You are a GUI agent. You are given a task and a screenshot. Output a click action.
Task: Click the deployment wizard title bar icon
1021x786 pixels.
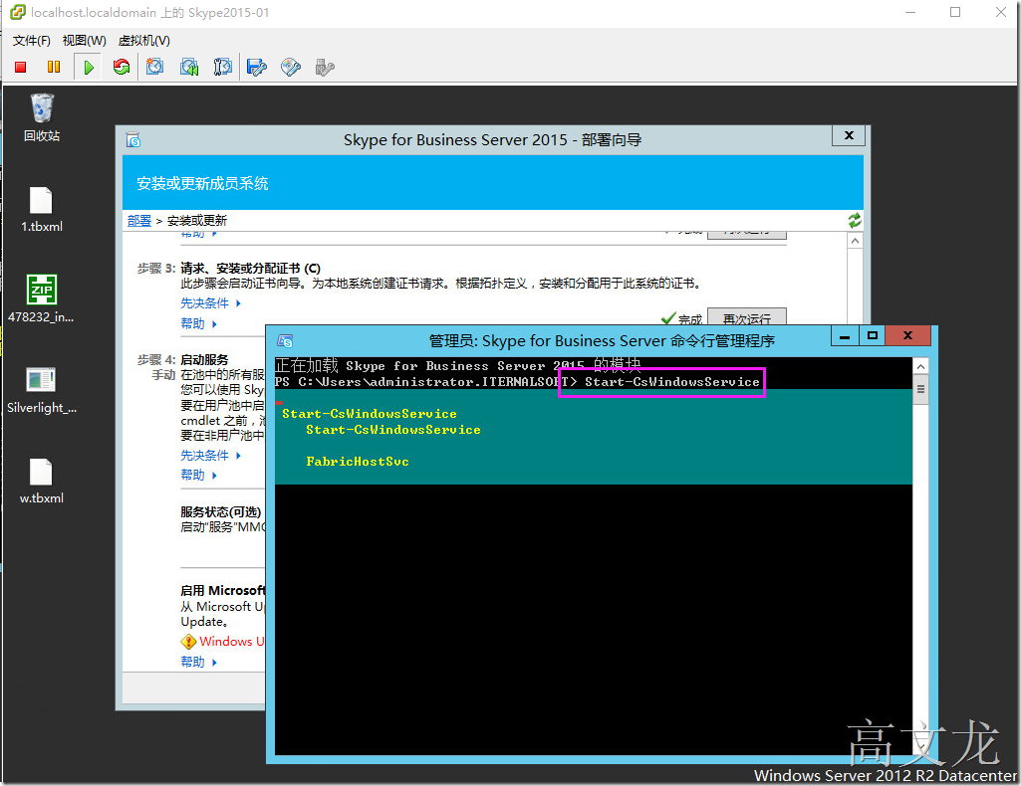(133, 139)
